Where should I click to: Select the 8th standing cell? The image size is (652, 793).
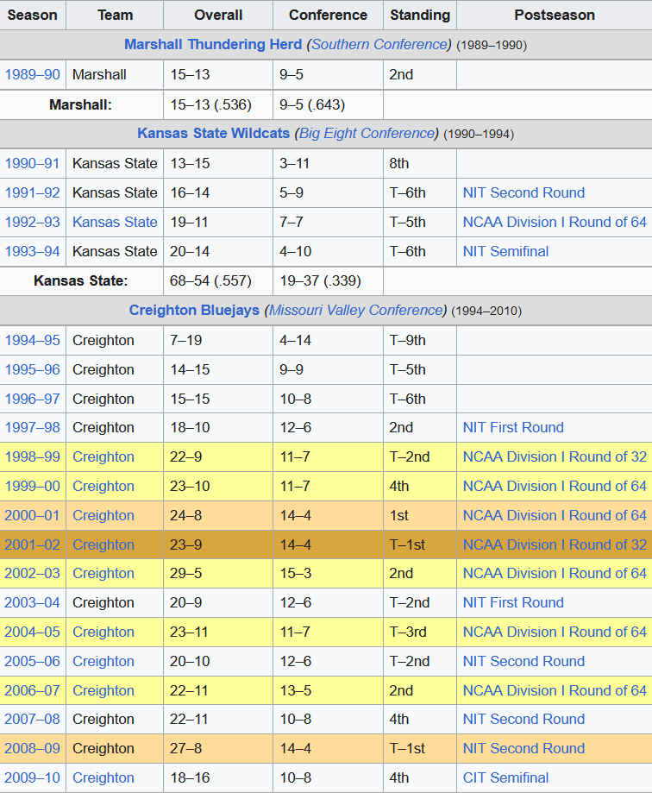pos(420,164)
